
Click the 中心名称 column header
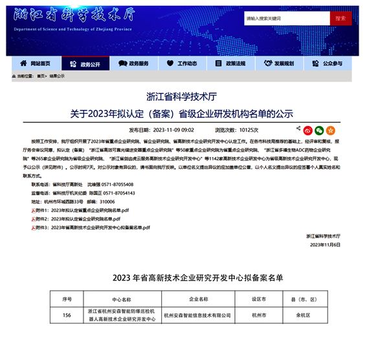tap(122, 299)
